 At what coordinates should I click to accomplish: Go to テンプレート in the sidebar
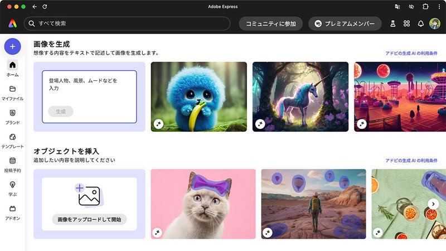(x=12, y=141)
